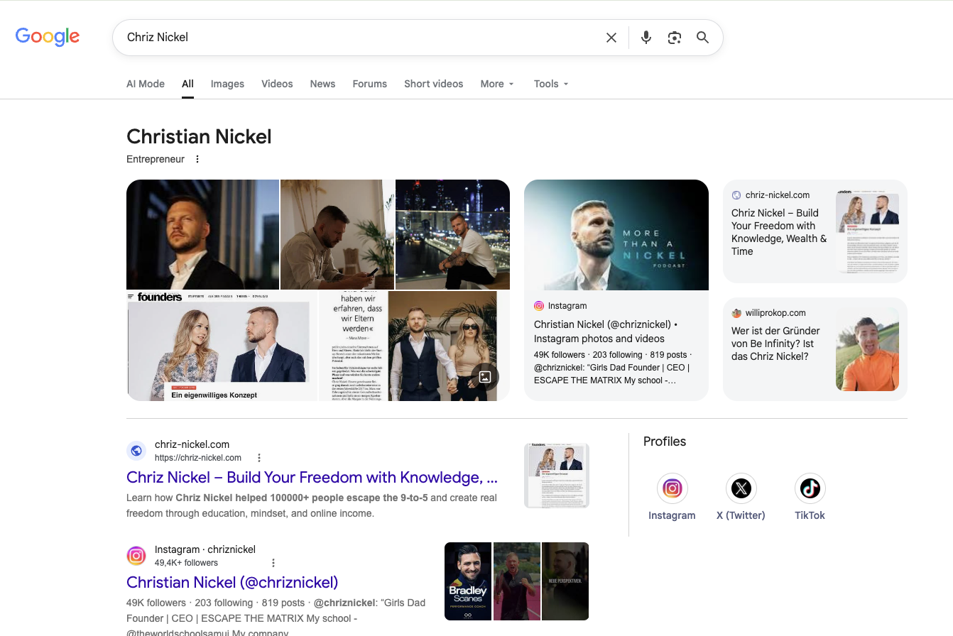Start voice search with microphone icon

(x=646, y=38)
